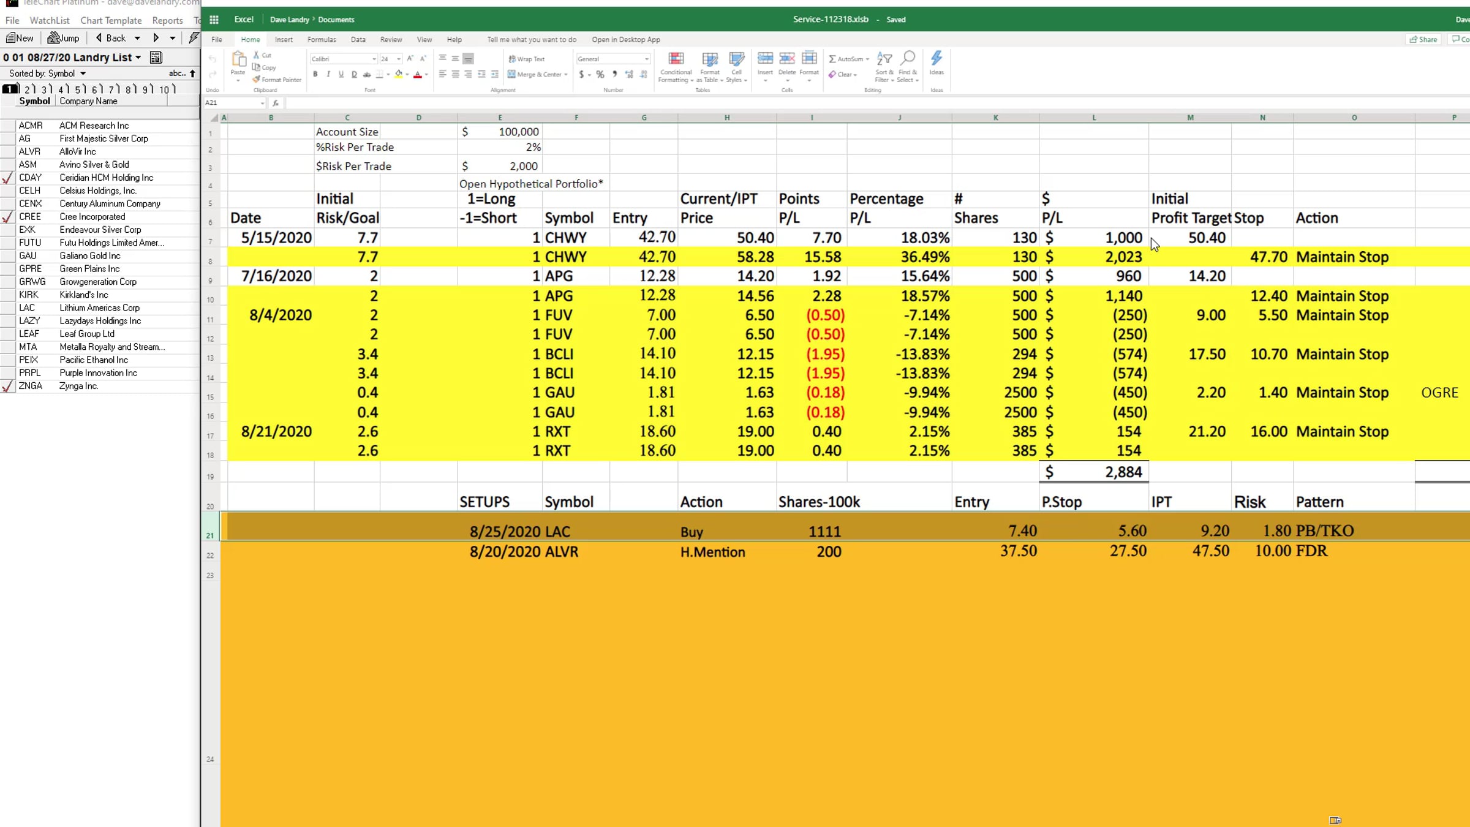Click the Jump button in TeleChart
The height and width of the screenshot is (827, 1470).
click(x=64, y=38)
